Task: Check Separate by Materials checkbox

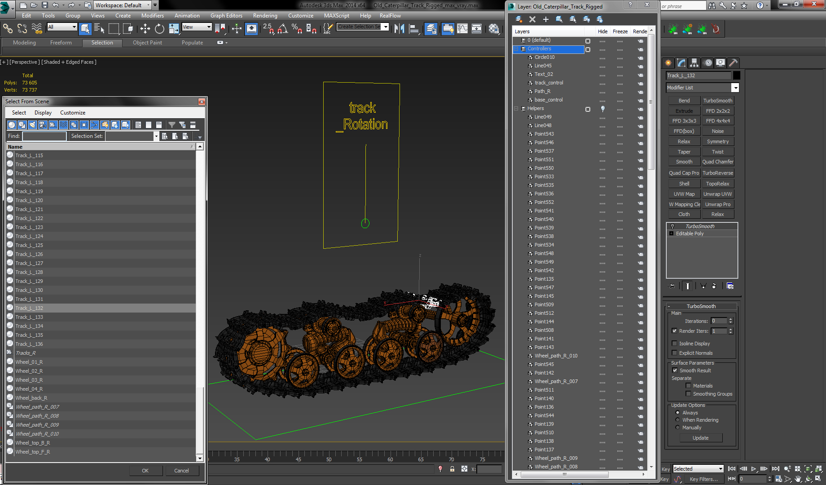Action: (x=688, y=386)
